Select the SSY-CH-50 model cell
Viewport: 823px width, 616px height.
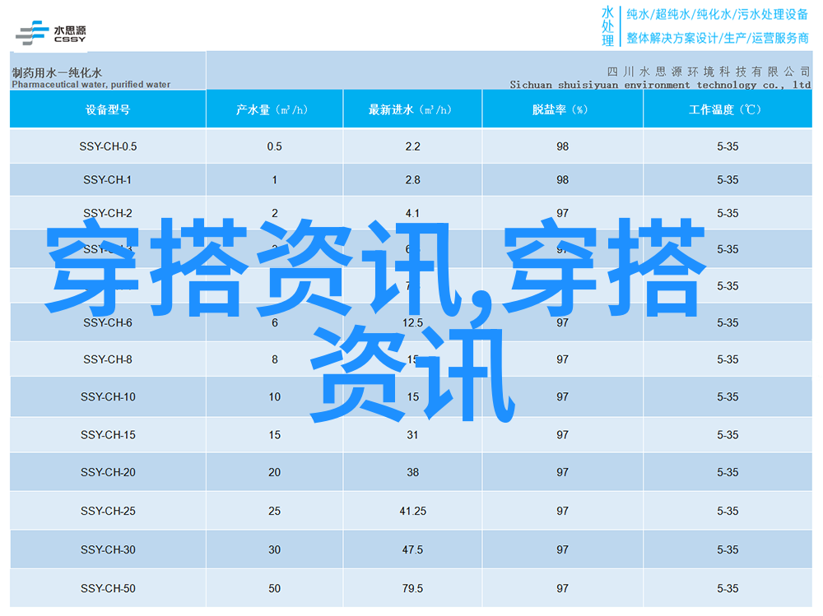click(x=108, y=588)
